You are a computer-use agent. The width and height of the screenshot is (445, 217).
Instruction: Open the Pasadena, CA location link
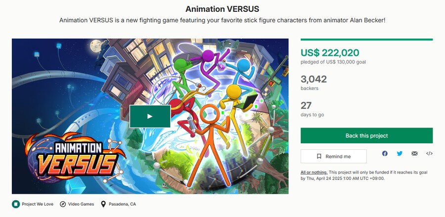point(122,204)
